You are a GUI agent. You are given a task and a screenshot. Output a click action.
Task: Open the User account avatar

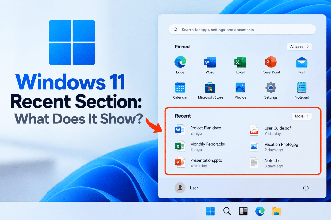pos(180,188)
